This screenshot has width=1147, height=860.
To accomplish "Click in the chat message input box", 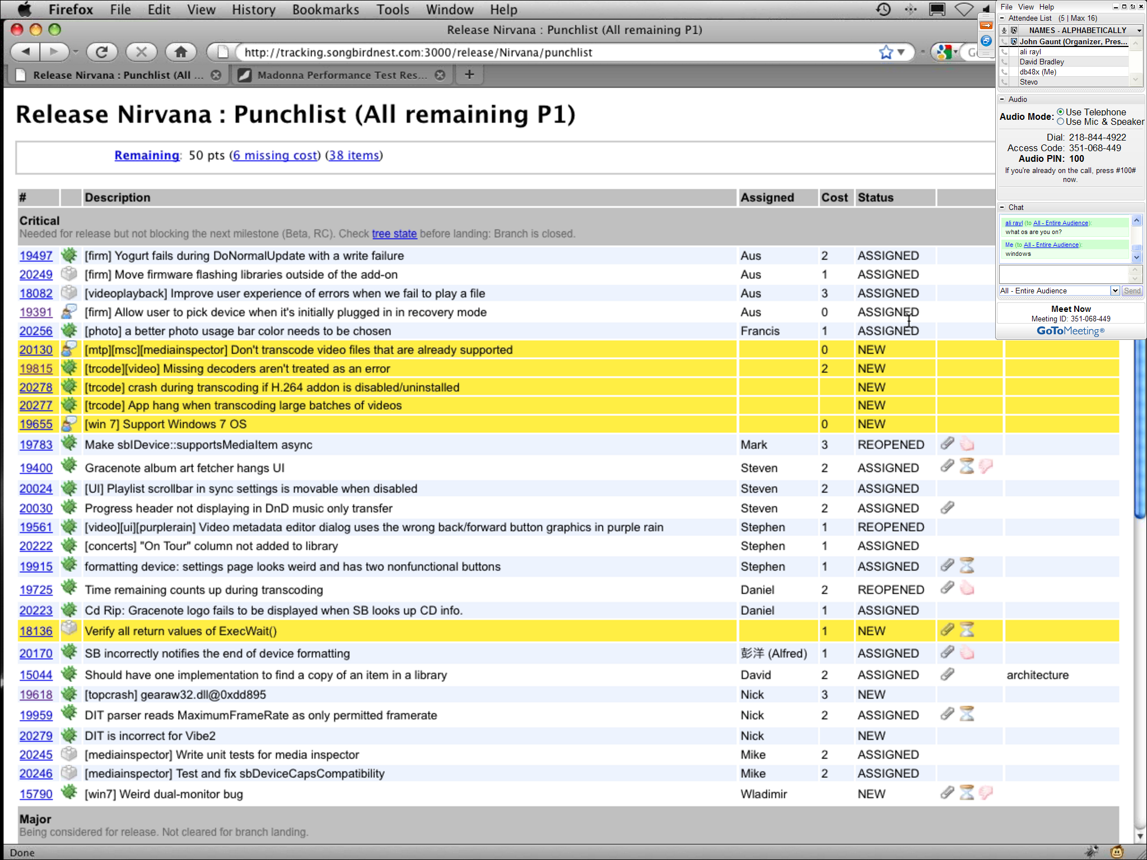I will pyautogui.click(x=1063, y=274).
